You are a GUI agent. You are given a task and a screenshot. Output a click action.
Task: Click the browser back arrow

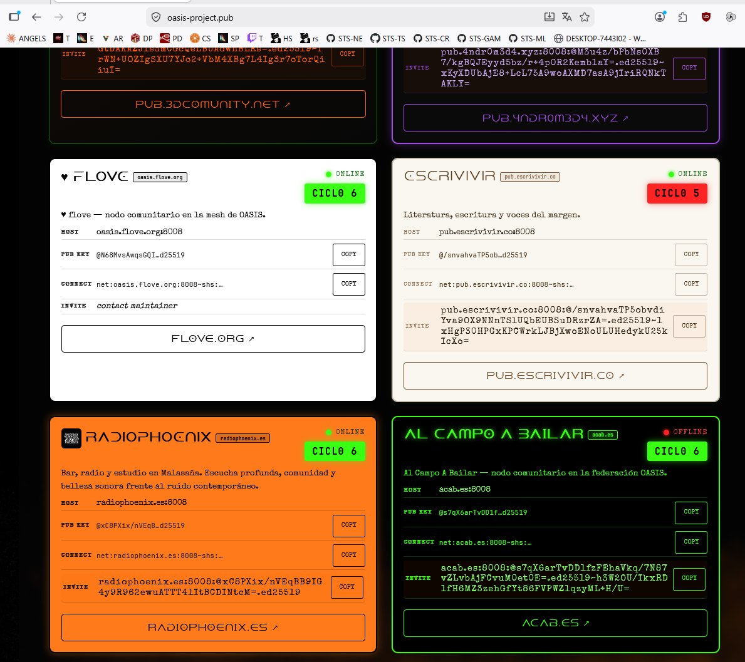(36, 17)
